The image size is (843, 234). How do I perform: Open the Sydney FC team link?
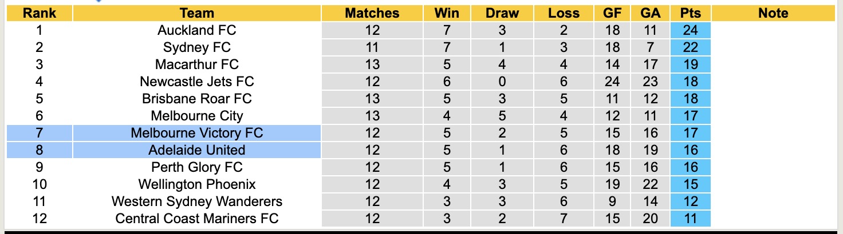[x=196, y=47]
